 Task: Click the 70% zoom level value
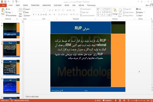(x=148, y=100)
